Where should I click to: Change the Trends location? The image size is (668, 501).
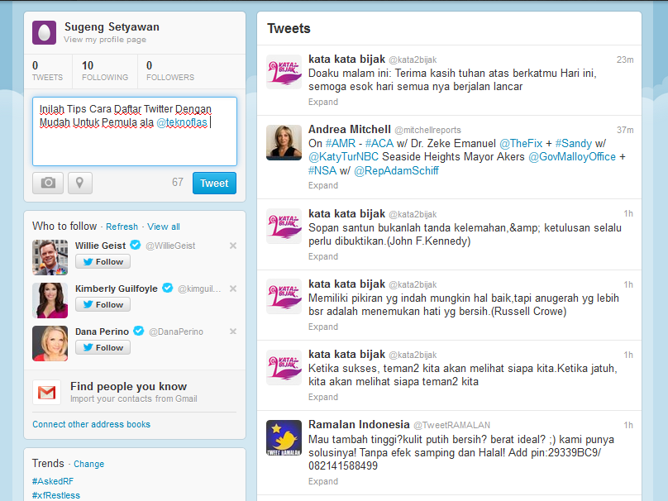(88, 464)
